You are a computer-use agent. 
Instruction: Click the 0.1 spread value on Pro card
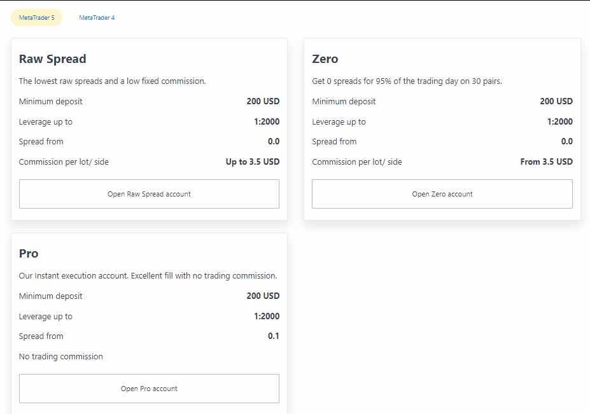pyautogui.click(x=276, y=336)
